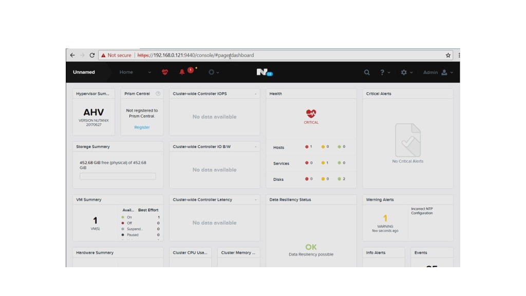Click the red health heart icon in navbar
The image size is (526, 296).
coord(165,72)
